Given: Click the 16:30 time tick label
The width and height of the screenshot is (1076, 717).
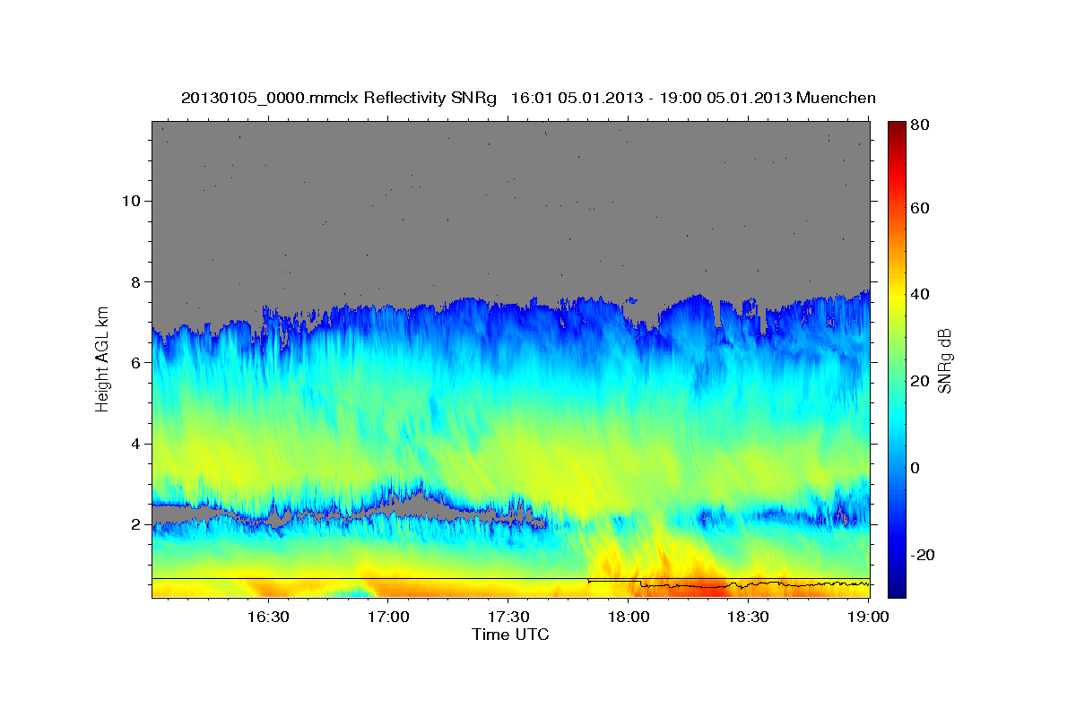Looking at the screenshot, I should 267,617.
